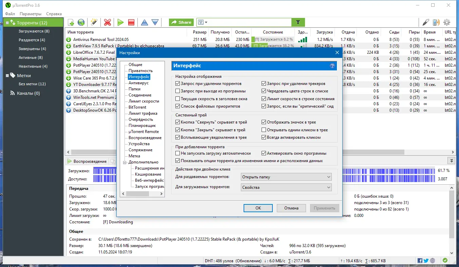Click the torrent search input field

tap(250, 22)
